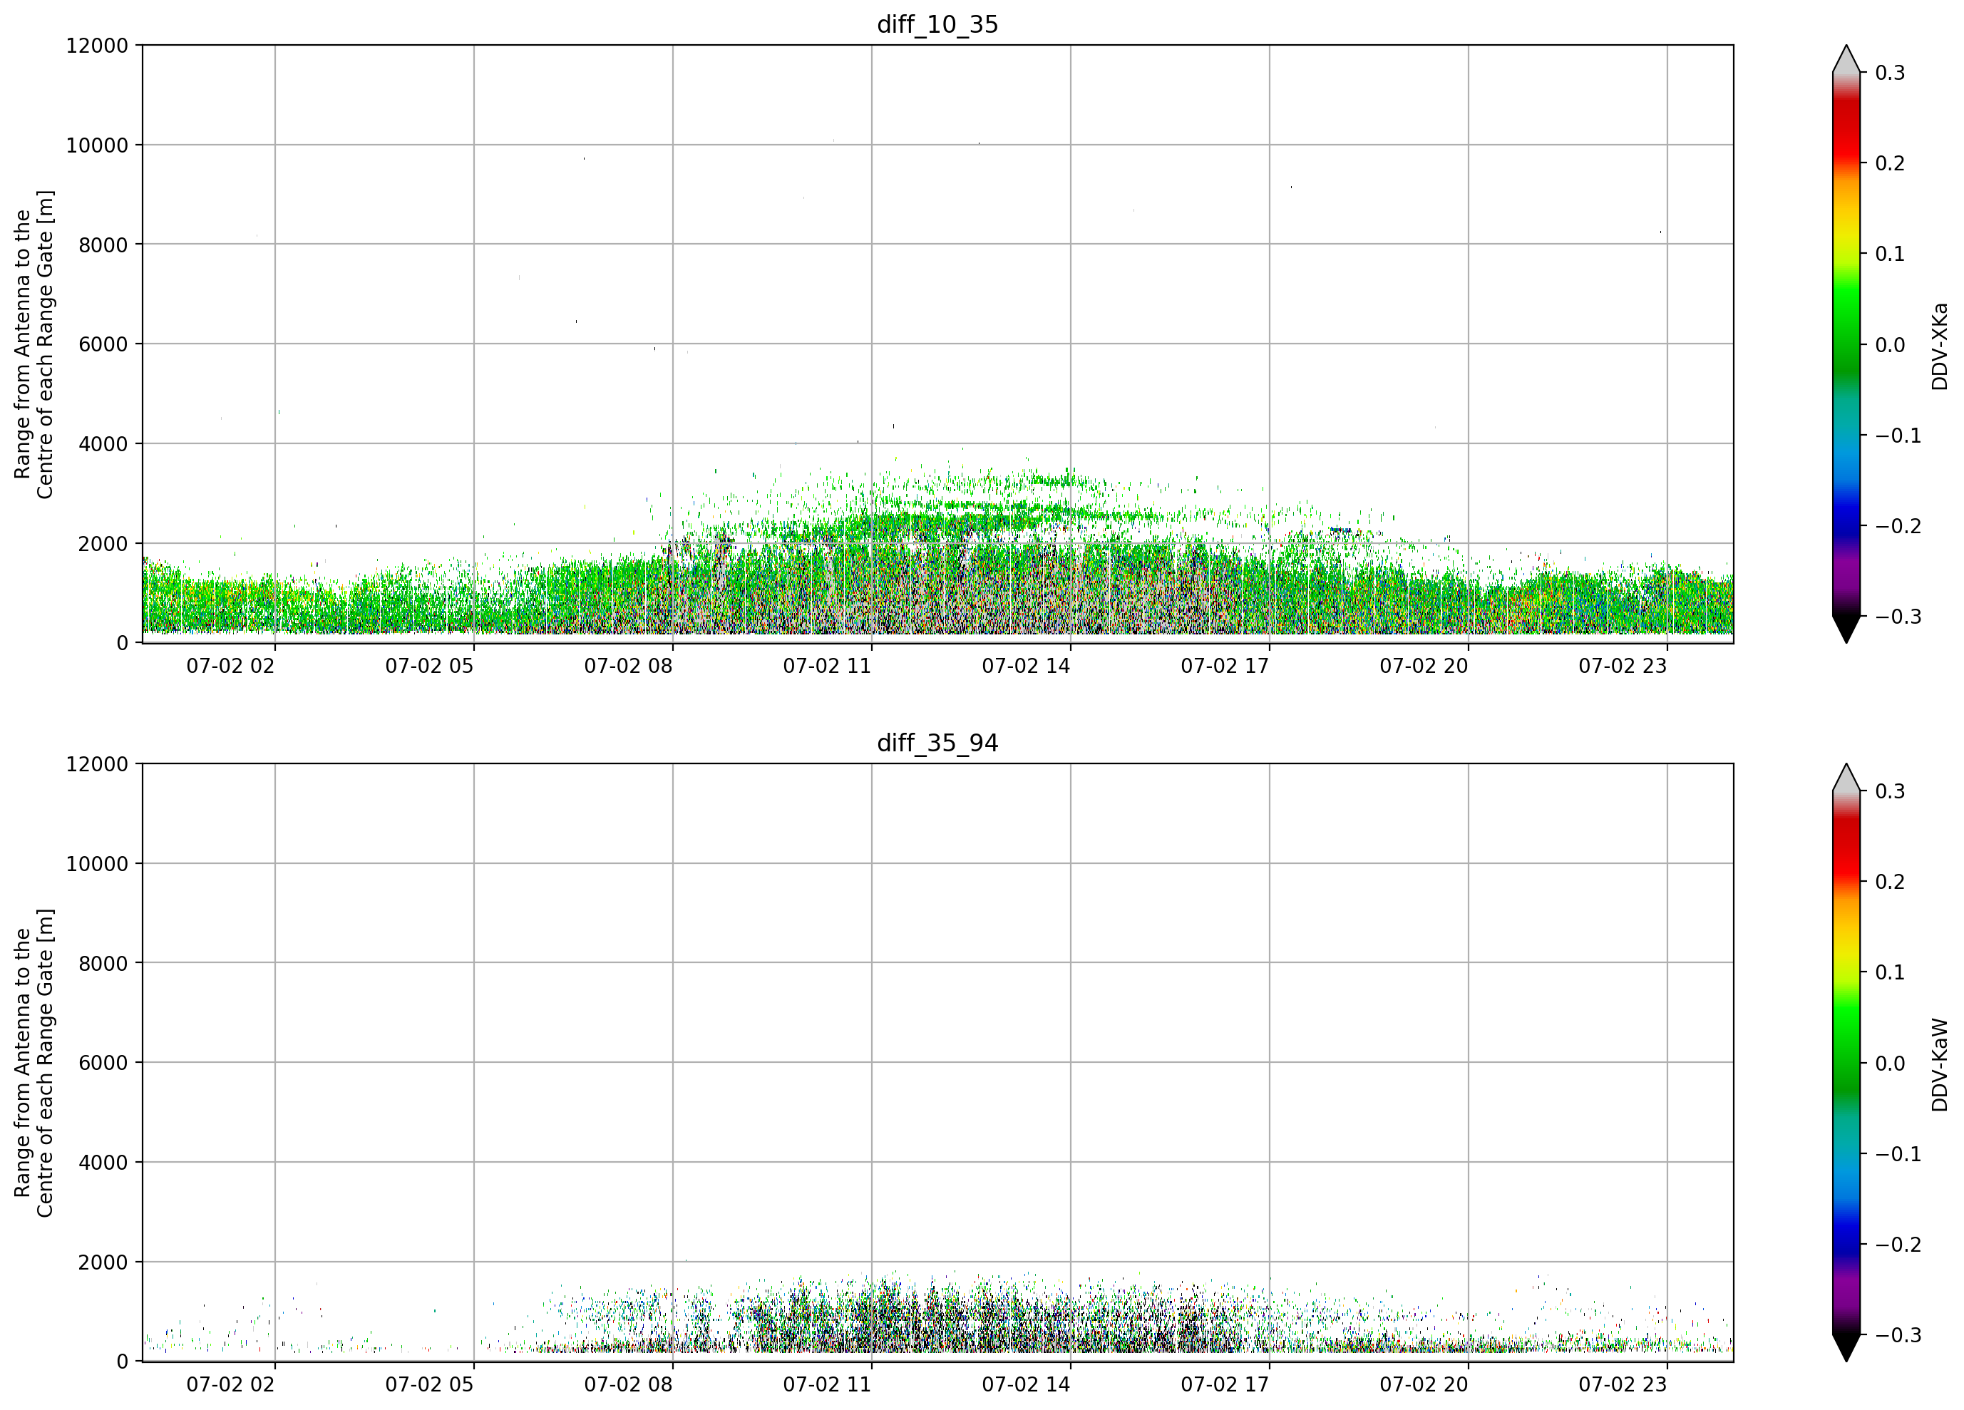Click y-tick 12000 on the diff_10_35 plot
The height and width of the screenshot is (1410, 1964).
pyautogui.click(x=97, y=45)
